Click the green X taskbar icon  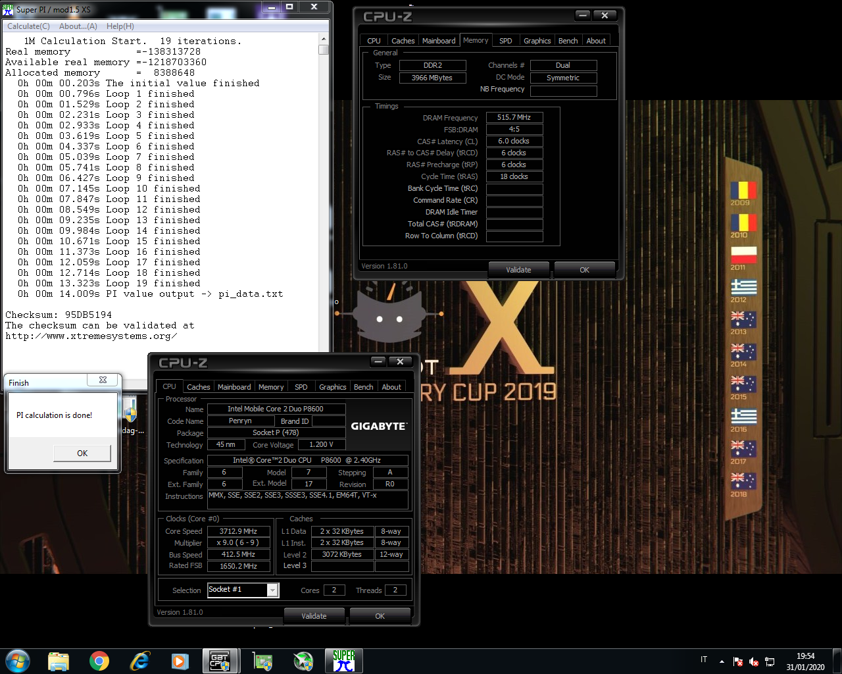click(x=303, y=660)
